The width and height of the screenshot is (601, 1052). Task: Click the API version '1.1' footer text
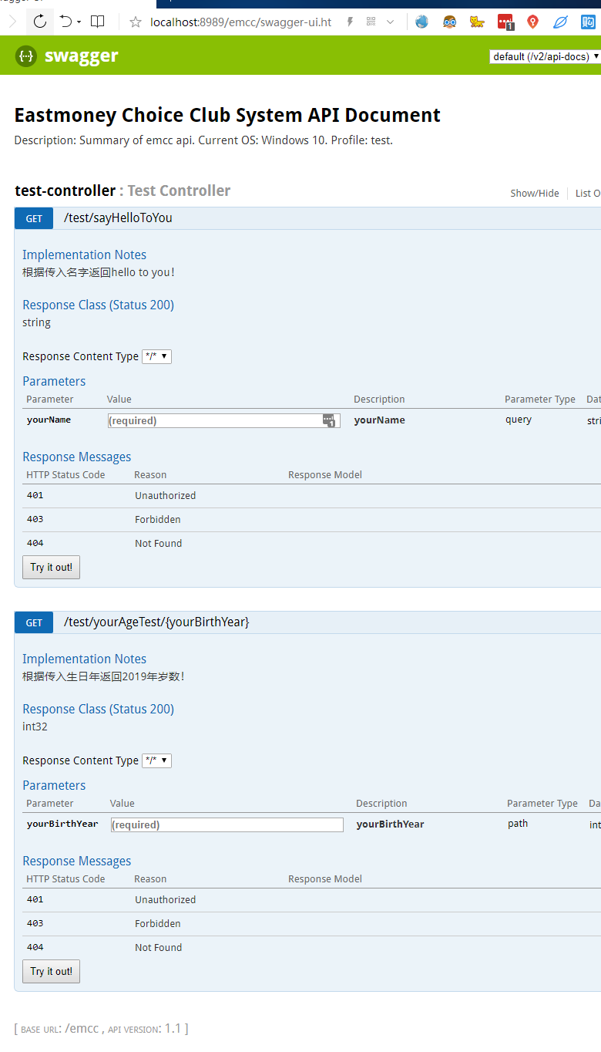pyautogui.click(x=173, y=1028)
